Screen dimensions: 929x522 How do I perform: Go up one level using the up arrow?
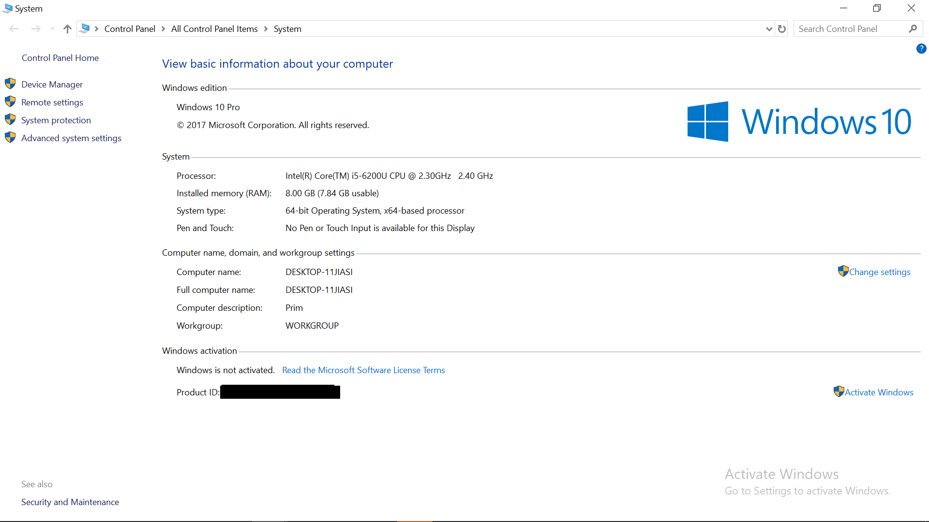pos(67,29)
